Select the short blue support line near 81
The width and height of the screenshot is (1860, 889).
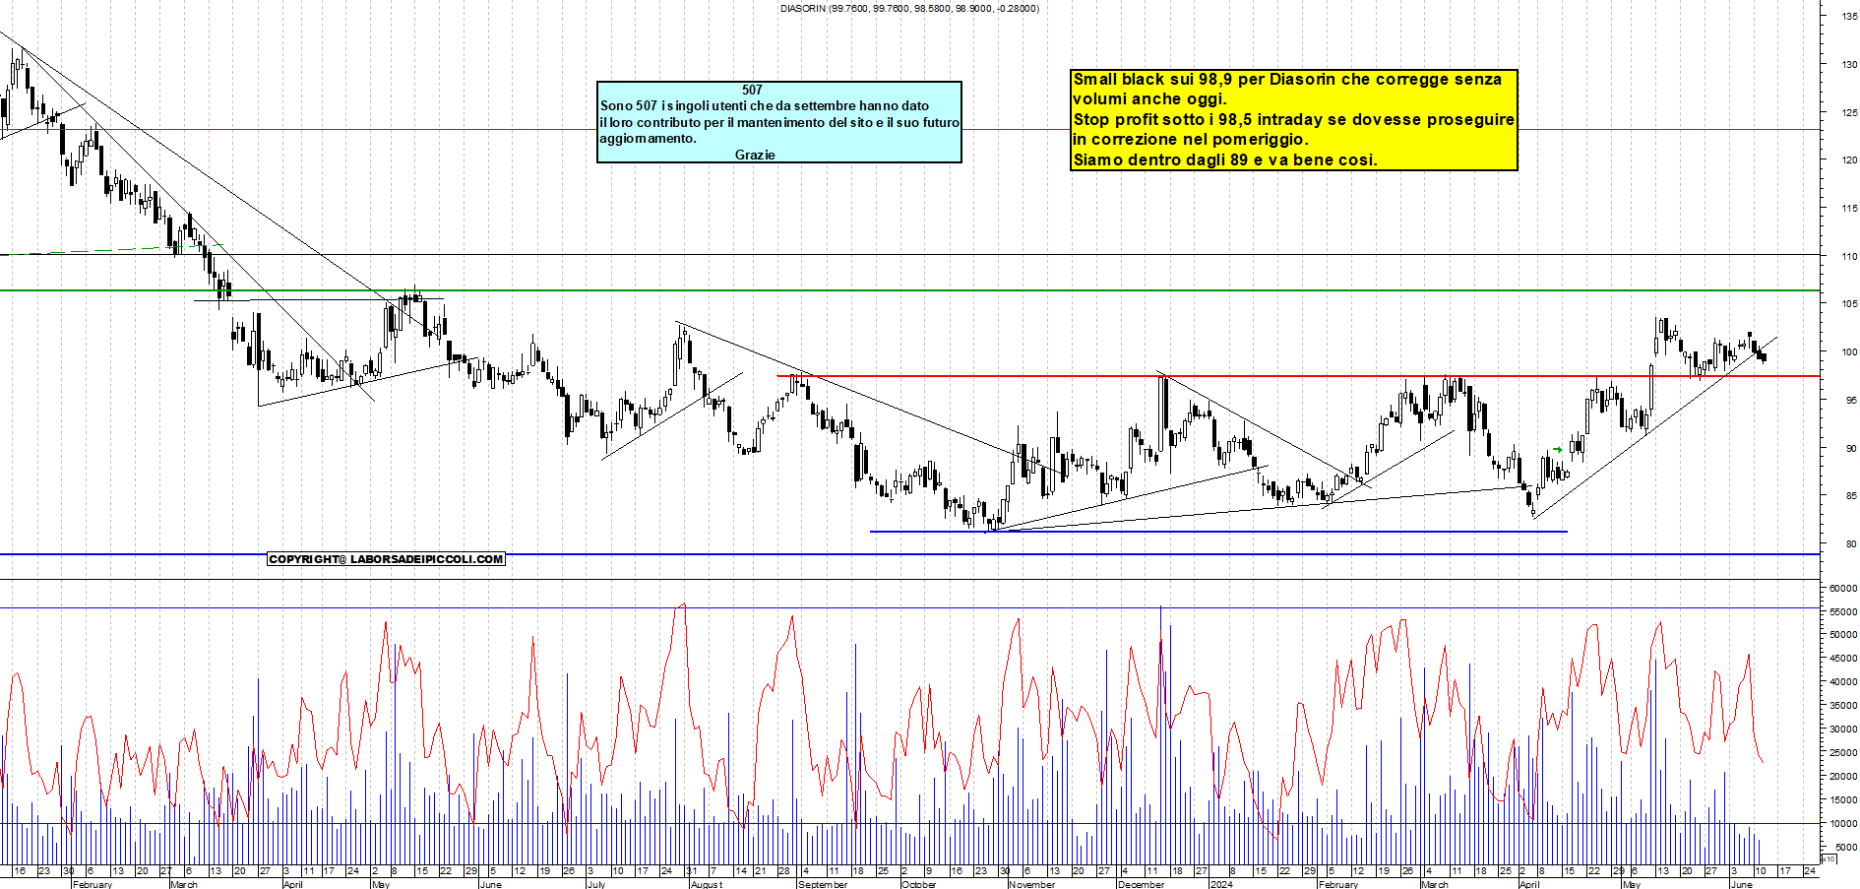point(1218,532)
